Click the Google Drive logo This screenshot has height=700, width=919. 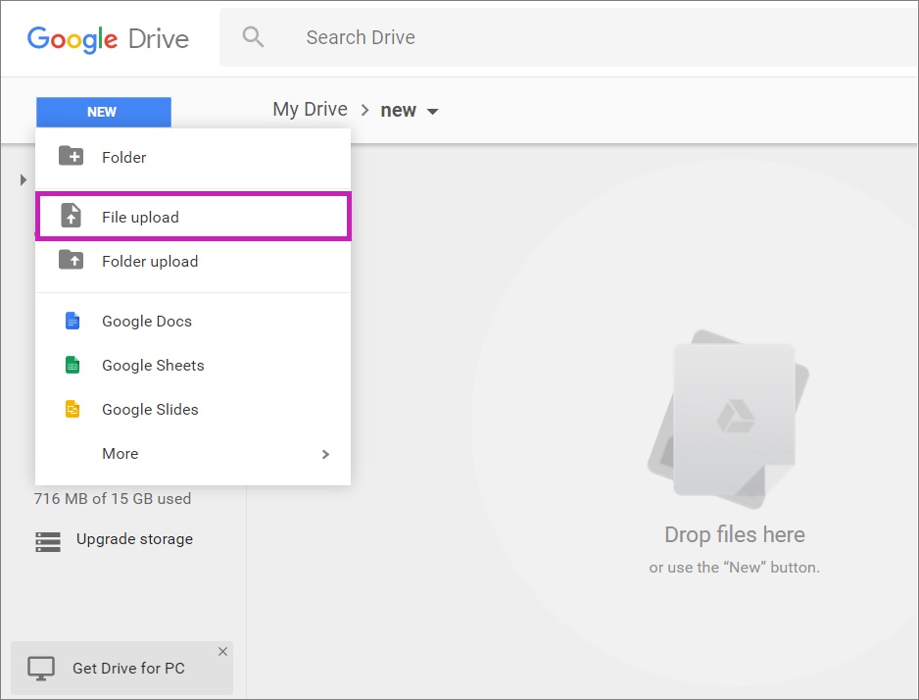click(108, 39)
